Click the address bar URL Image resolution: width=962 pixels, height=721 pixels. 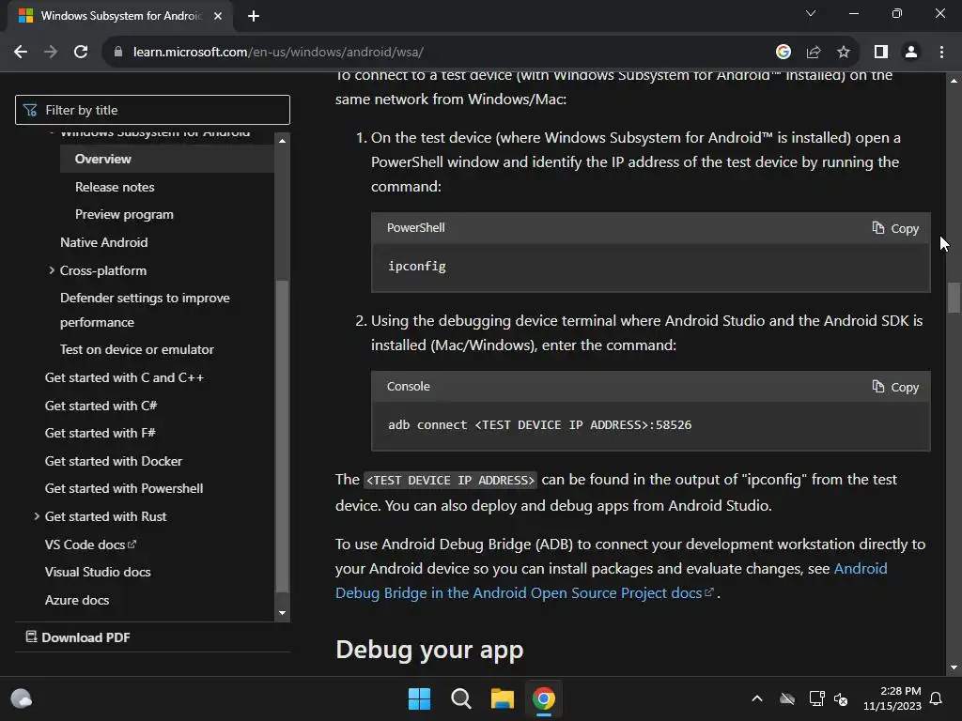(278, 52)
